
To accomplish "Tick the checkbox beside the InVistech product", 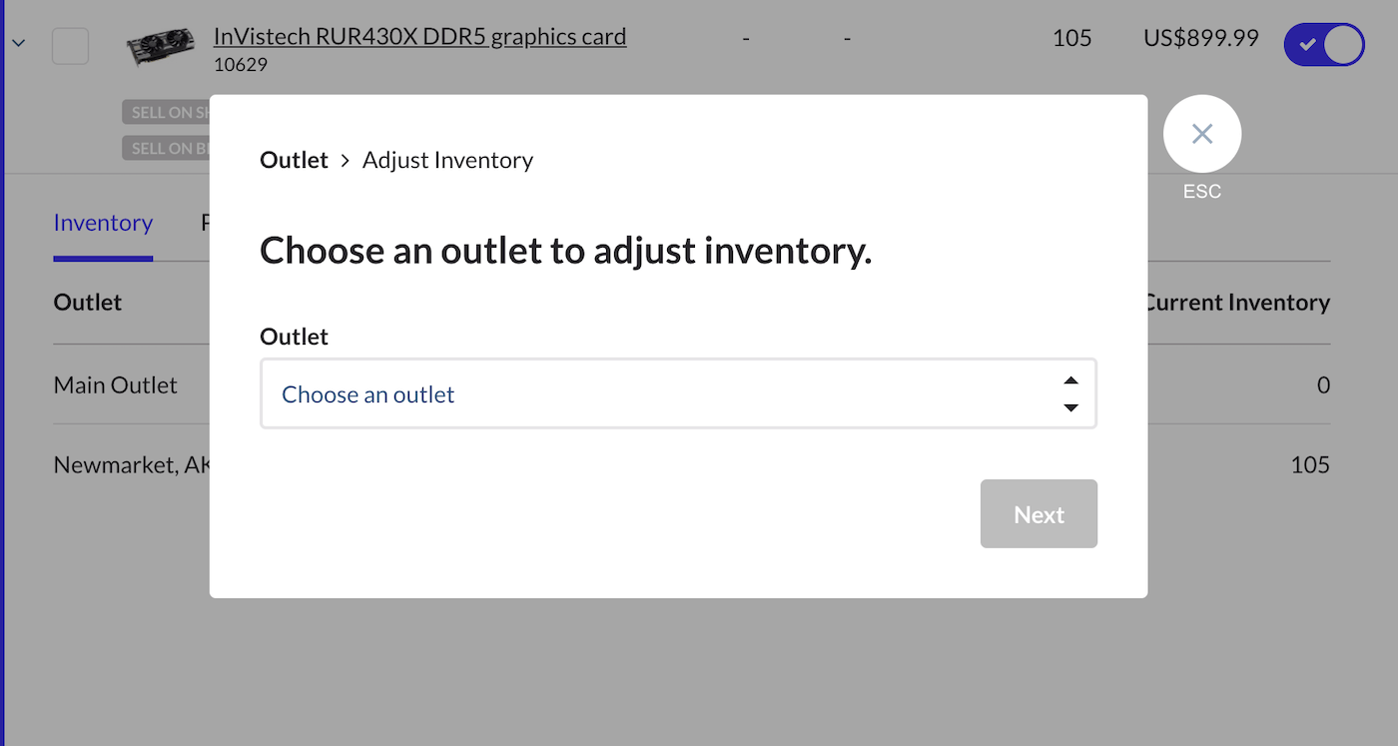I will 70,46.
